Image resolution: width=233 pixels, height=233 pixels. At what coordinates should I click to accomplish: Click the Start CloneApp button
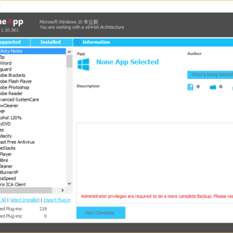(x=101, y=213)
